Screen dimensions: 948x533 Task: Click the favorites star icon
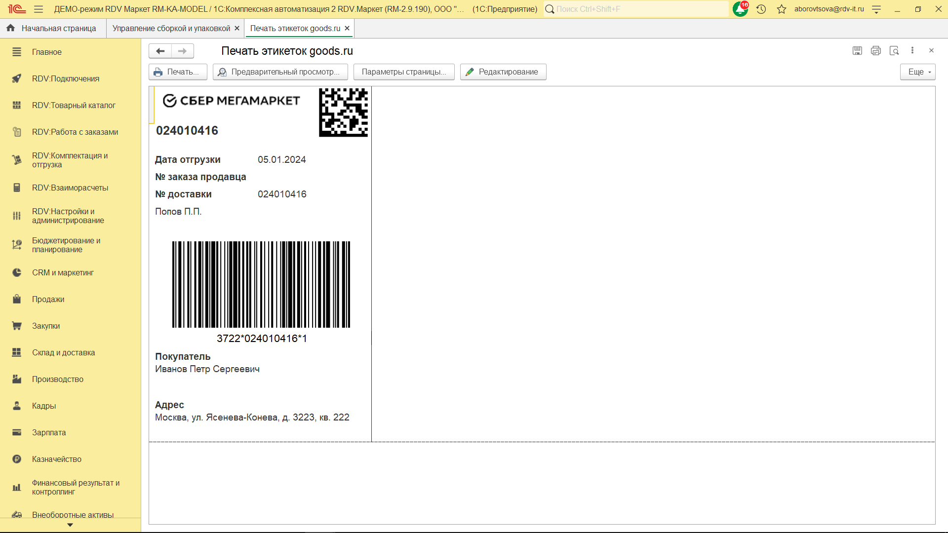click(x=781, y=9)
